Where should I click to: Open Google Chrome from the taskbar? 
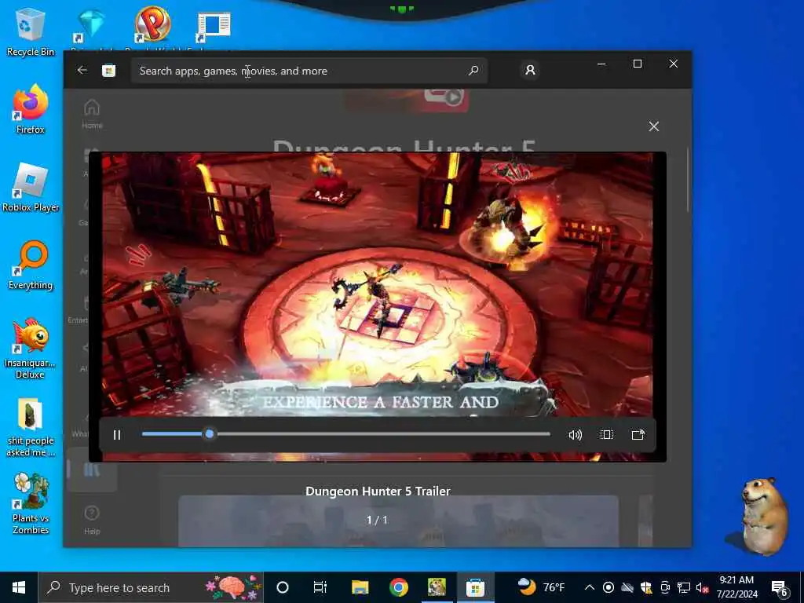pyautogui.click(x=398, y=587)
